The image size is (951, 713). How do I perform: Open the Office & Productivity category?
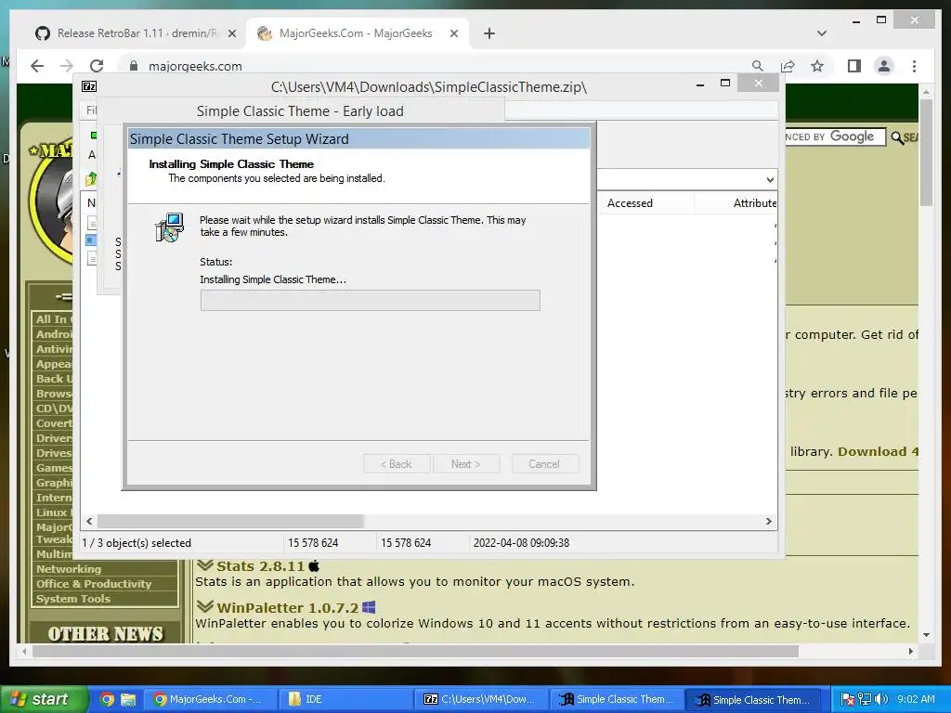[x=94, y=584]
